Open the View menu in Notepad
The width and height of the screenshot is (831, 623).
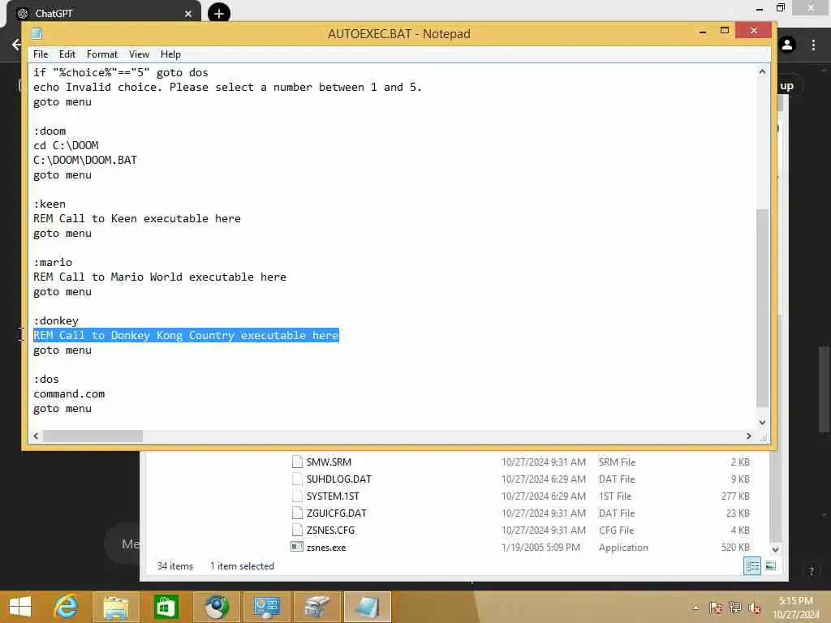point(139,54)
